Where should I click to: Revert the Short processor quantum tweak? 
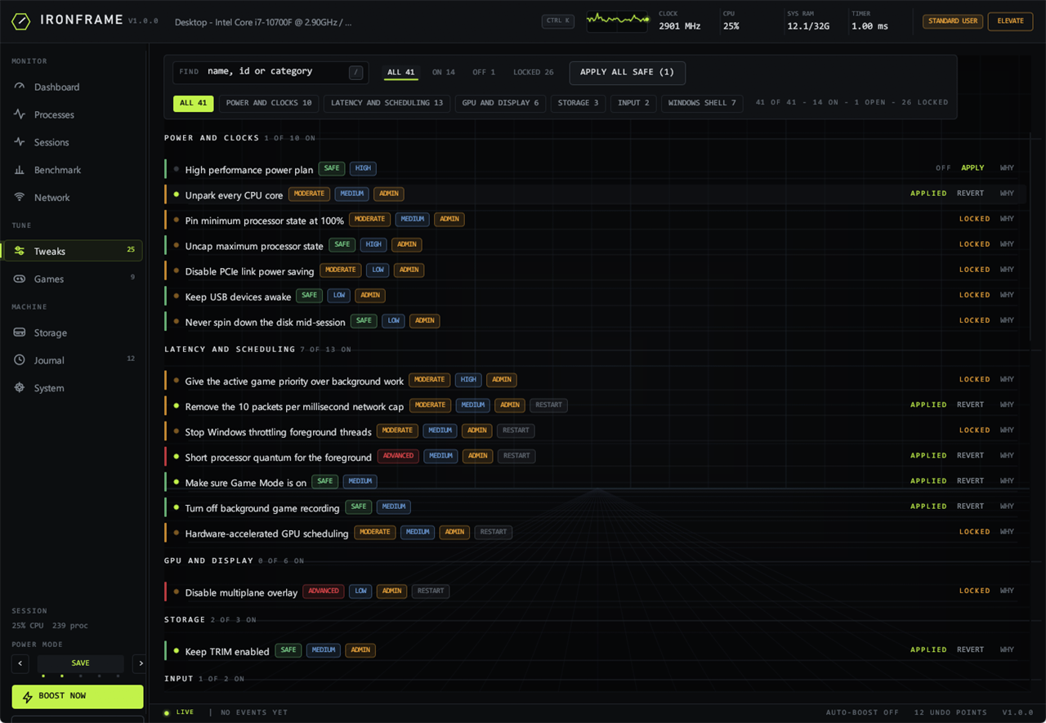coord(970,456)
